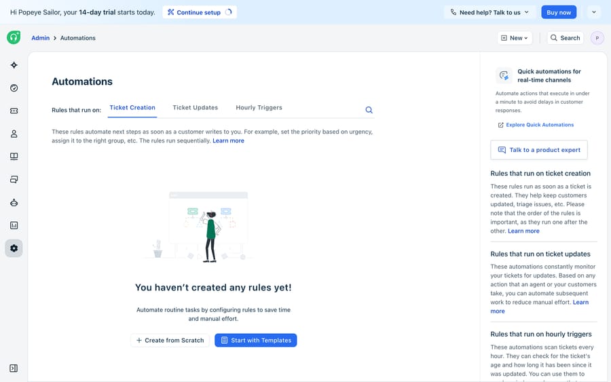Open the Contacts person icon in sidebar

tap(14, 134)
